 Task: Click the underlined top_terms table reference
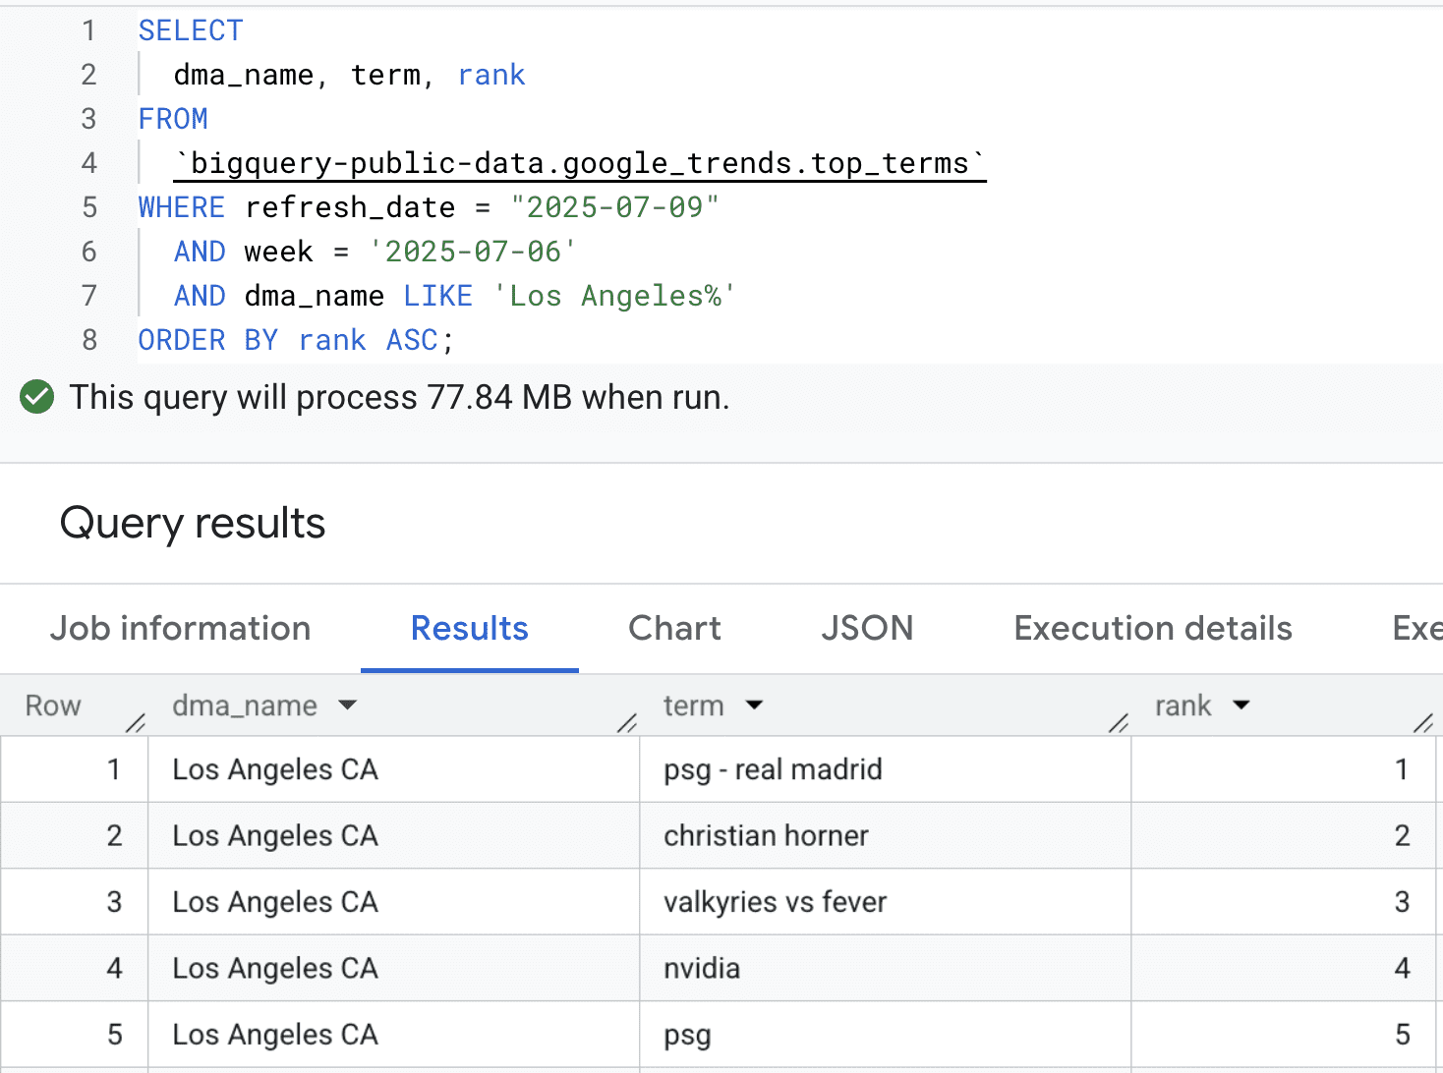[x=579, y=163]
